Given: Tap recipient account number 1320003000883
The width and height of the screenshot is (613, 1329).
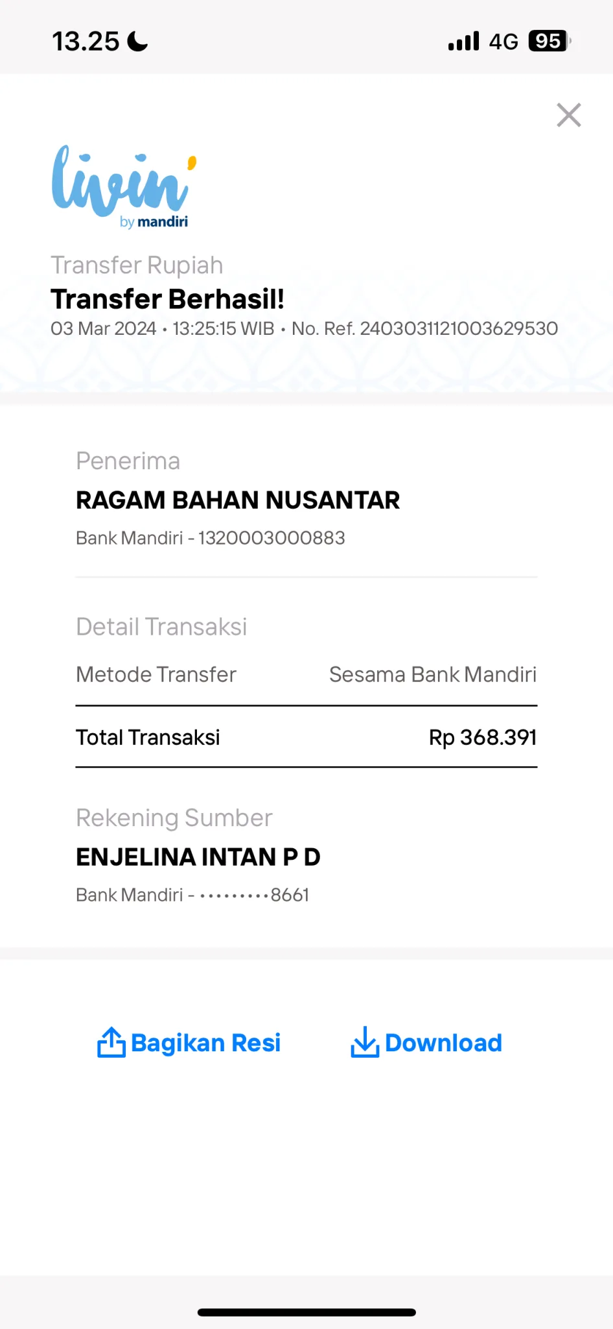Looking at the screenshot, I should tap(272, 538).
